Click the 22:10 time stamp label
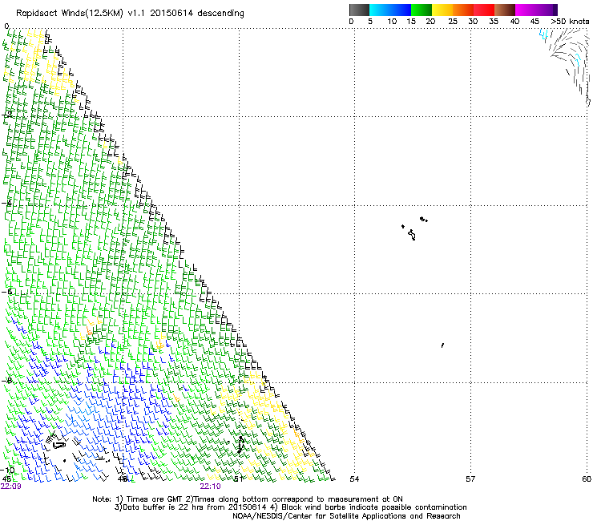Screen dimensions: 593x521 click(210, 487)
